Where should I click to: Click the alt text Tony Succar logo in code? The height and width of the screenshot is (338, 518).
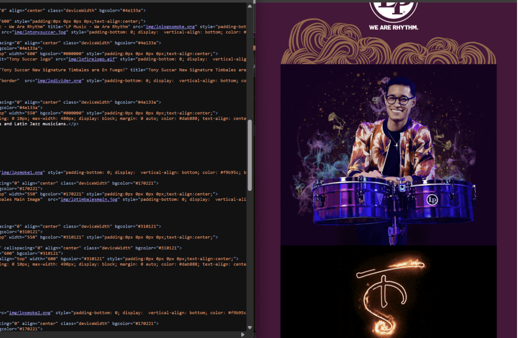[x=28, y=59]
